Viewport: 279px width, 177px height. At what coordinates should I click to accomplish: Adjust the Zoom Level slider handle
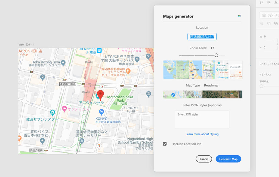coord(216,55)
